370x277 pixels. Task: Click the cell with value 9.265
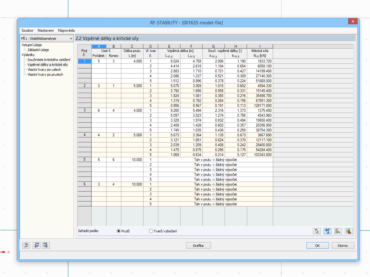pyautogui.click(x=169, y=110)
